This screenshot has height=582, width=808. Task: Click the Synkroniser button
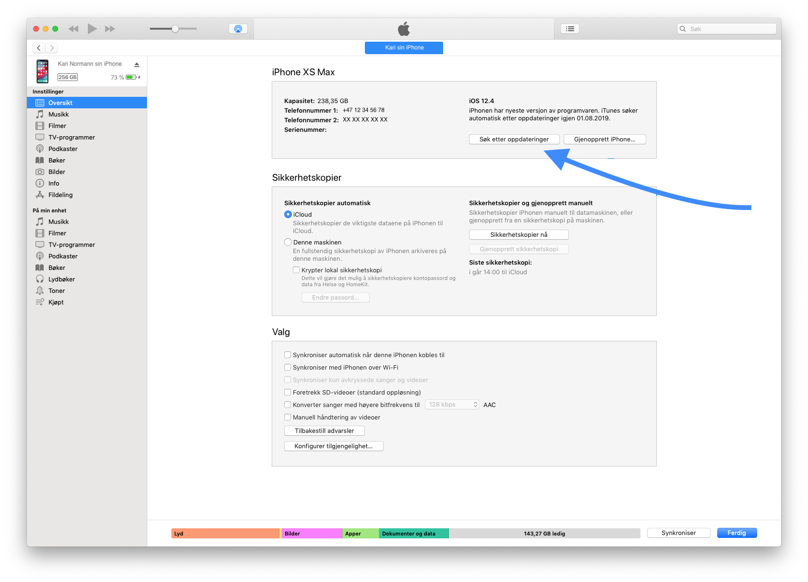click(678, 533)
